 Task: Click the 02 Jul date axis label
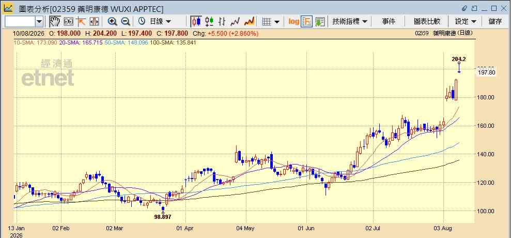tap(374, 229)
